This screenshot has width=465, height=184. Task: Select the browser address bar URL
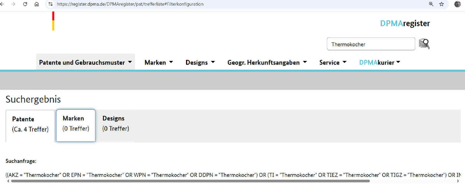coord(130,4)
